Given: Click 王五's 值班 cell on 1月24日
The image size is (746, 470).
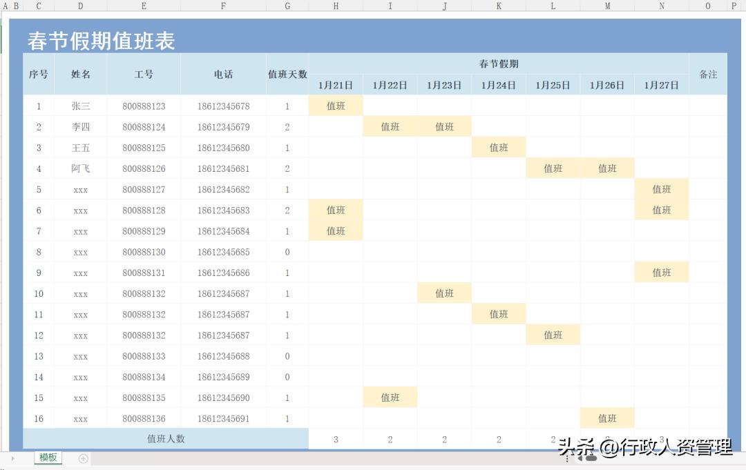Looking at the screenshot, I should tap(498, 147).
